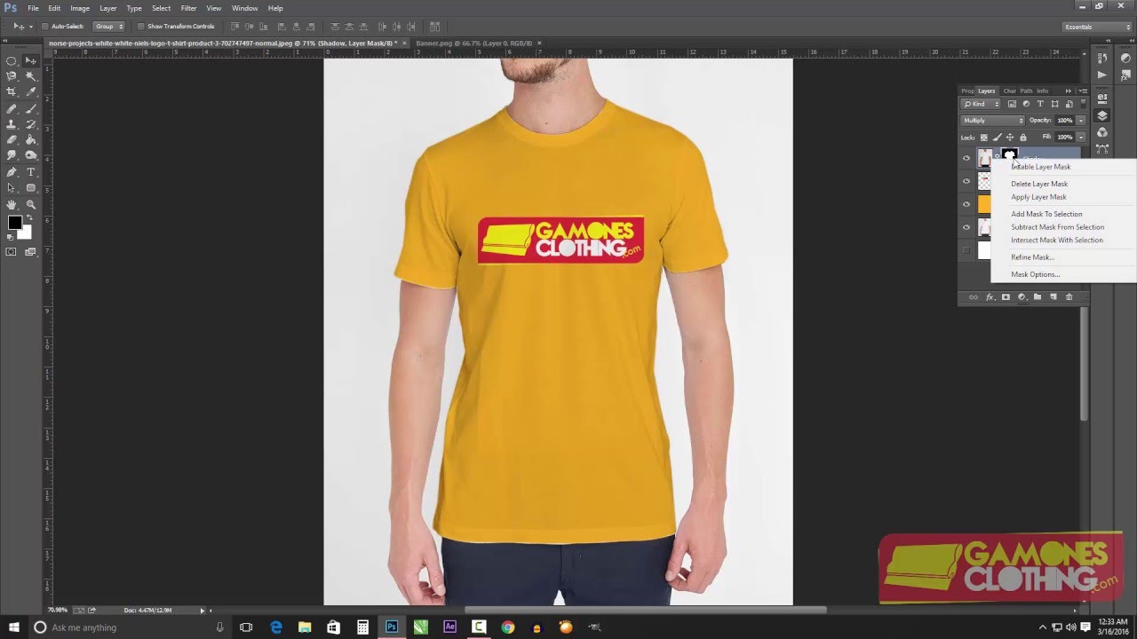
Task: Select the Horizontal Type tool
Action: pyautogui.click(x=30, y=172)
